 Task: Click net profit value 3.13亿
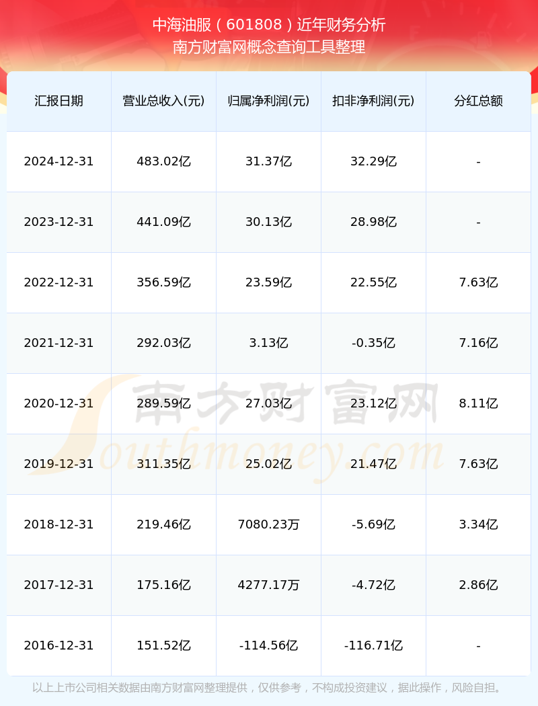(269, 343)
